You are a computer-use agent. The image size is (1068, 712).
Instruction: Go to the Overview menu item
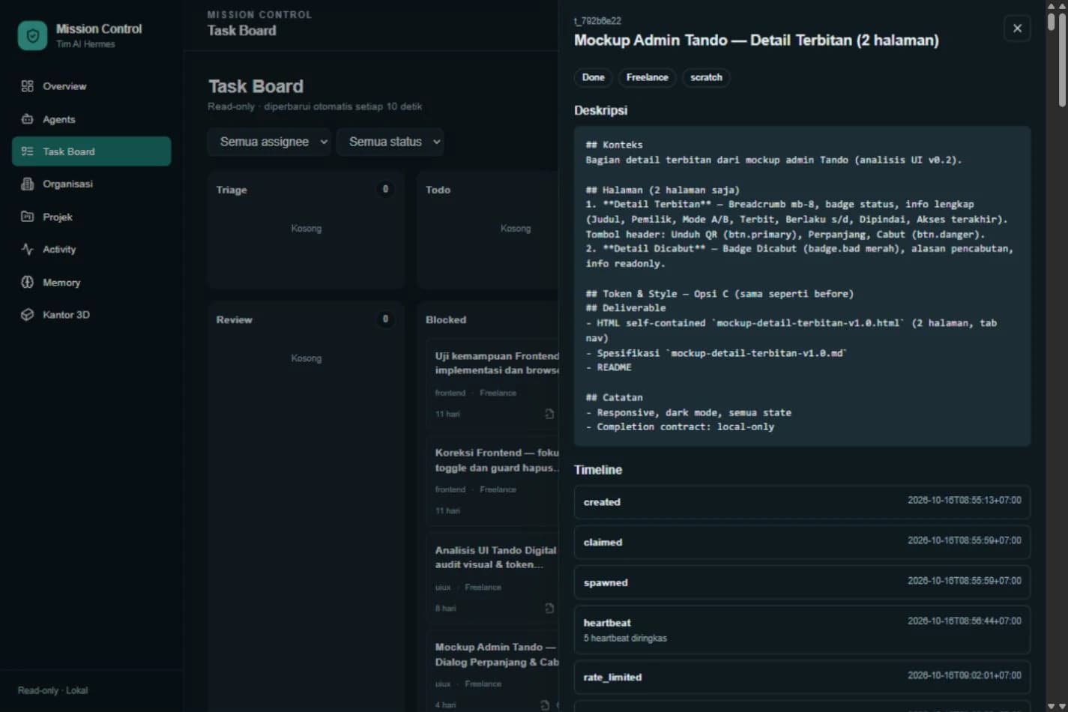[x=91, y=86]
